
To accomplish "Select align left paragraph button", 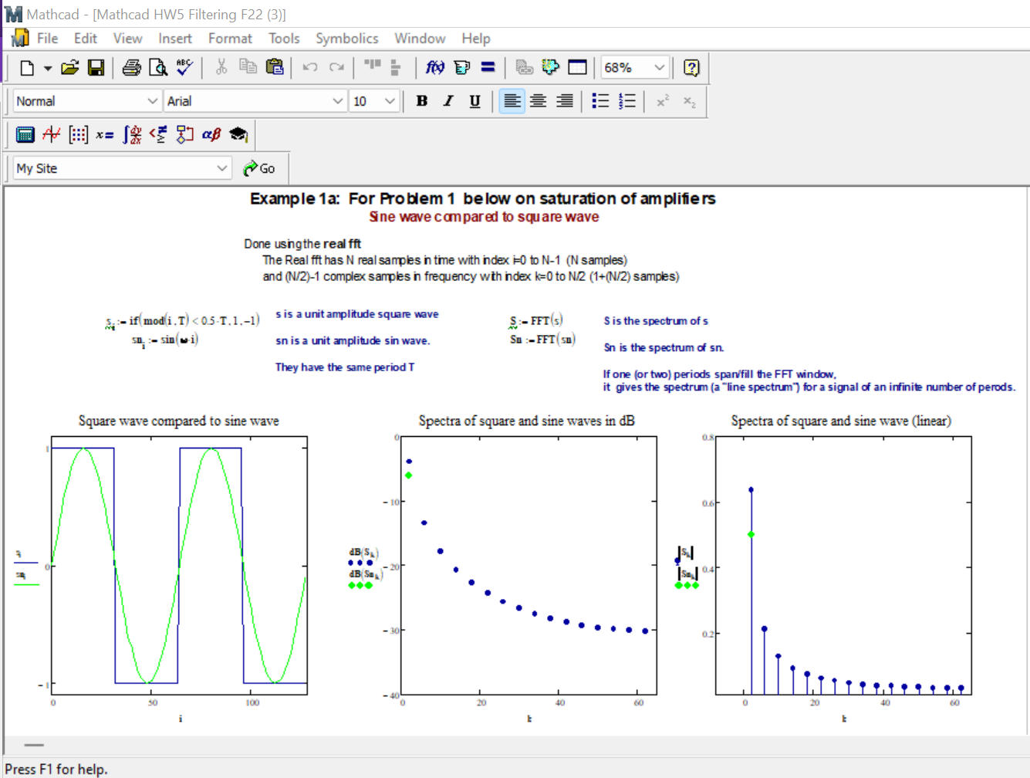I will [x=512, y=101].
